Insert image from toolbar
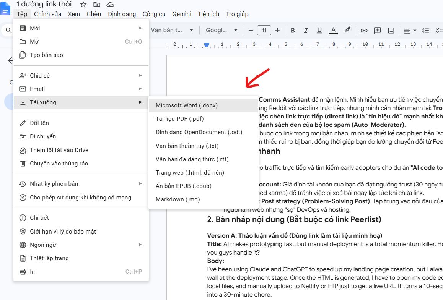This screenshot has height=300, width=443. (391, 30)
